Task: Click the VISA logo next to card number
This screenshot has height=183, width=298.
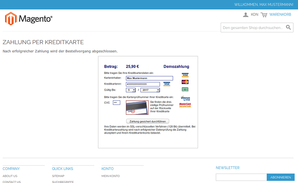Action: click(167, 84)
